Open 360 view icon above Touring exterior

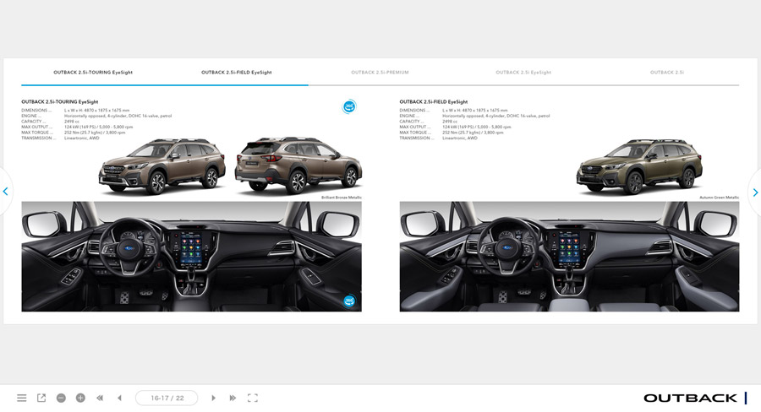tap(349, 106)
